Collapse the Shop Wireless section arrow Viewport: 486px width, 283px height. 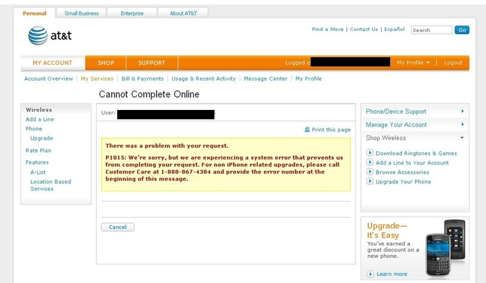pos(462,138)
